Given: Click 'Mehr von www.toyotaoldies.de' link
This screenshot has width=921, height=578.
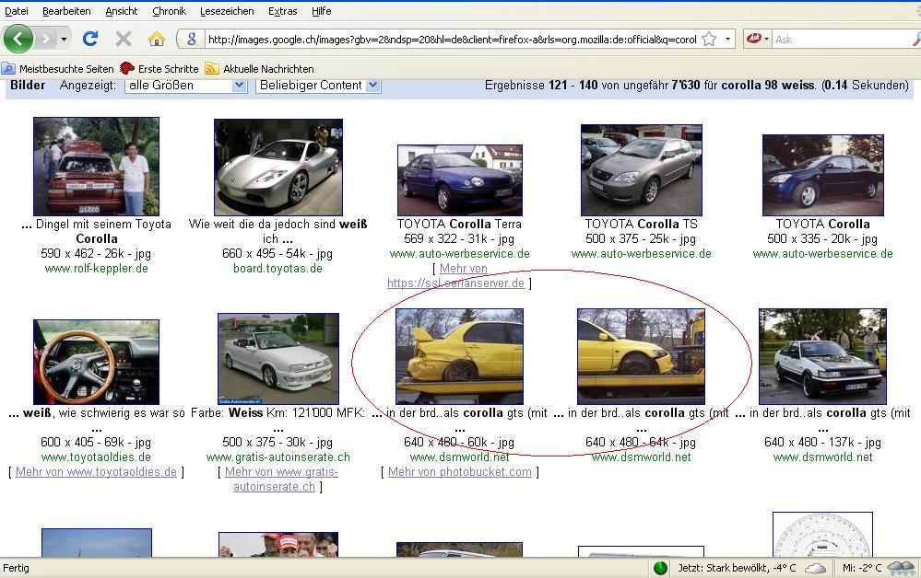Looking at the screenshot, I should pos(96,472).
